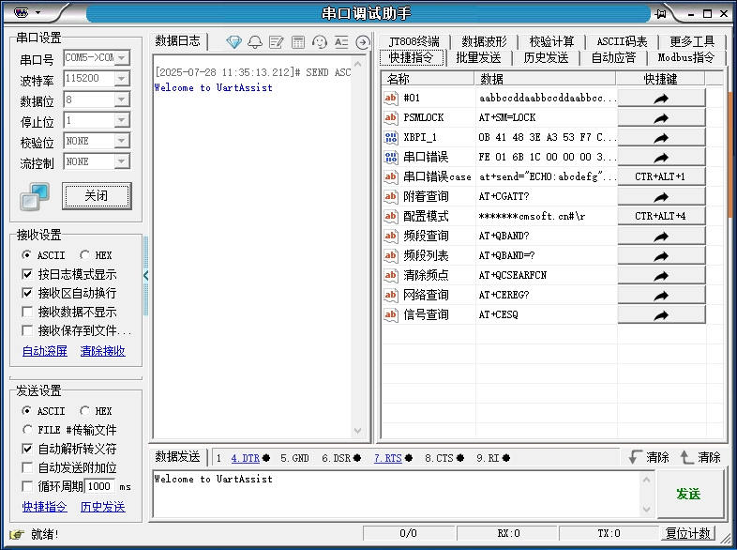This screenshot has height=550, width=737.
Task: Send the PSMLOCK command arrow
Action: (x=661, y=117)
